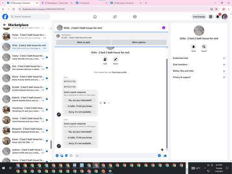Open the Iriainy conversation
Image resolution: width=232 pixels, height=174 pixels.
point(25,57)
